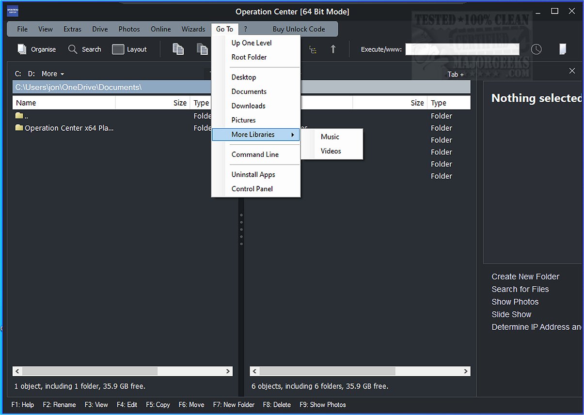Click Create New Folder link
Screen dimensions: 584x415
click(x=525, y=277)
